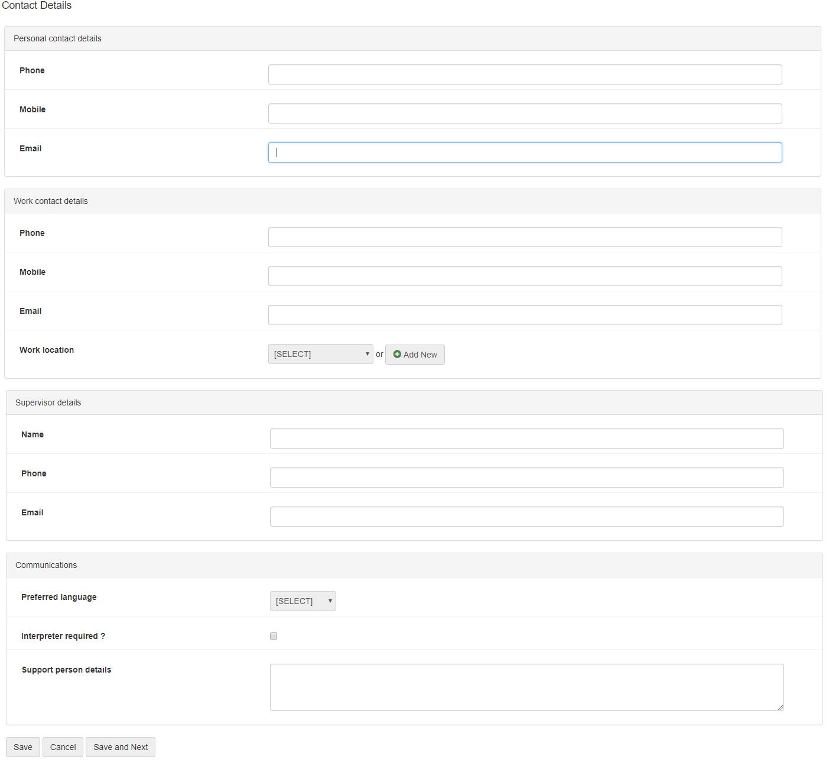826x763 pixels.
Task: Tick the Interpreter required checkbox
Action: [274, 636]
